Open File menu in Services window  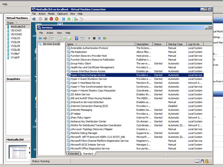[x=41, y=33]
